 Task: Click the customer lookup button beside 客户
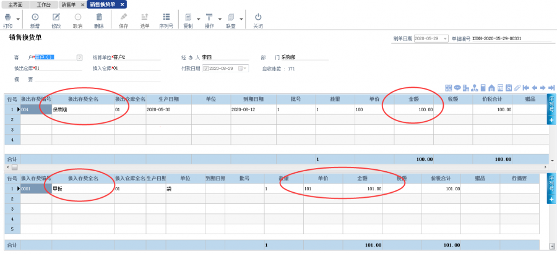click(x=79, y=57)
